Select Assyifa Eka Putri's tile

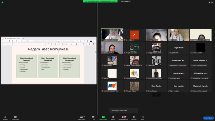click(134, 48)
